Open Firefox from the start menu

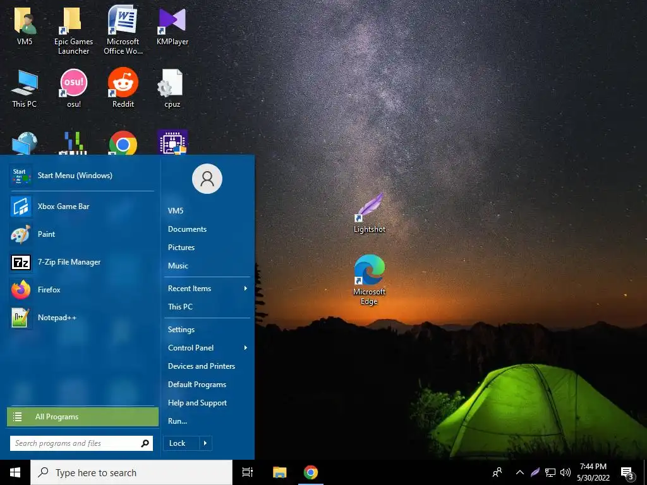pos(82,289)
